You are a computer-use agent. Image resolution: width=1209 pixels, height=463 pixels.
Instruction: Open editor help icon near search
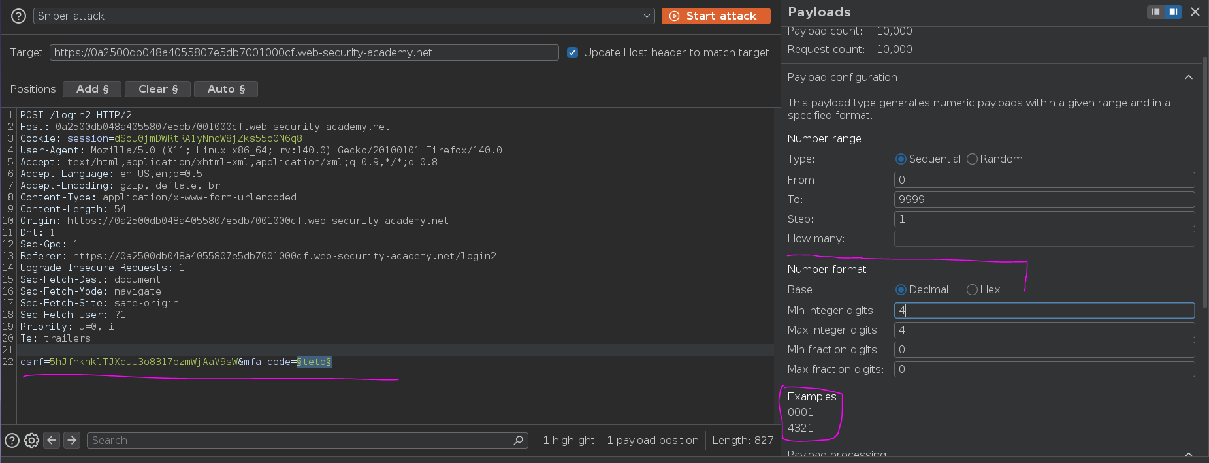[x=12, y=440]
